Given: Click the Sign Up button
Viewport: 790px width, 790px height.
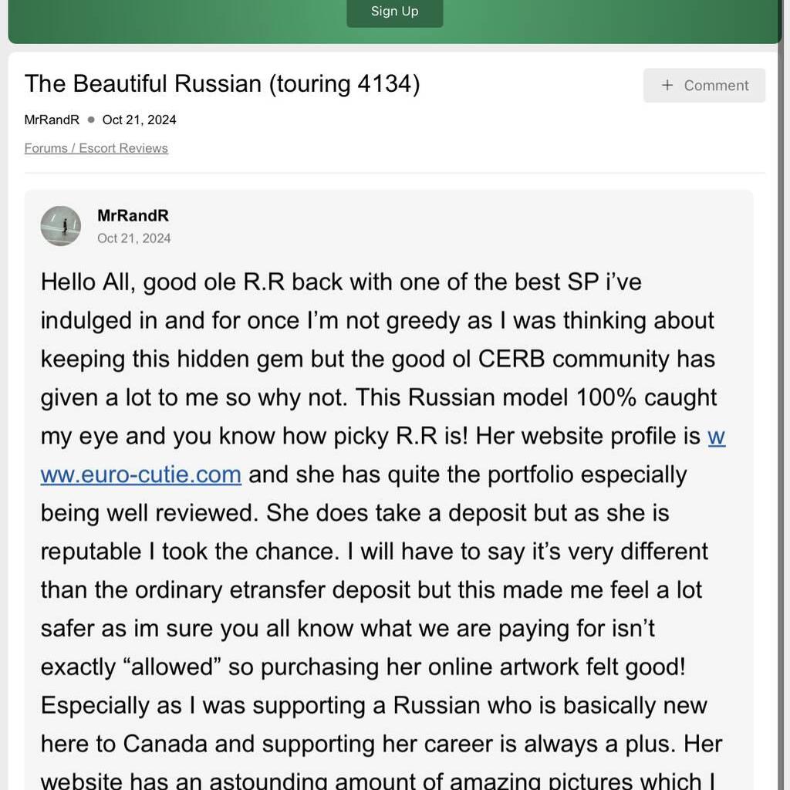Looking at the screenshot, I should [x=394, y=12].
